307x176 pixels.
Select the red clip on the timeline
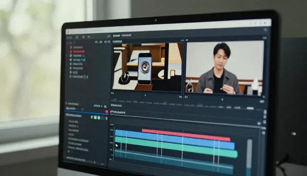tap(186, 135)
